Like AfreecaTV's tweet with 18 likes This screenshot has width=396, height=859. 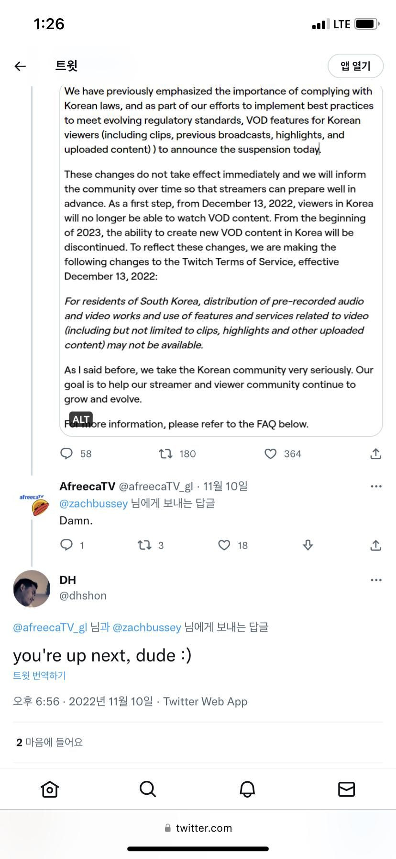pyautogui.click(x=224, y=545)
